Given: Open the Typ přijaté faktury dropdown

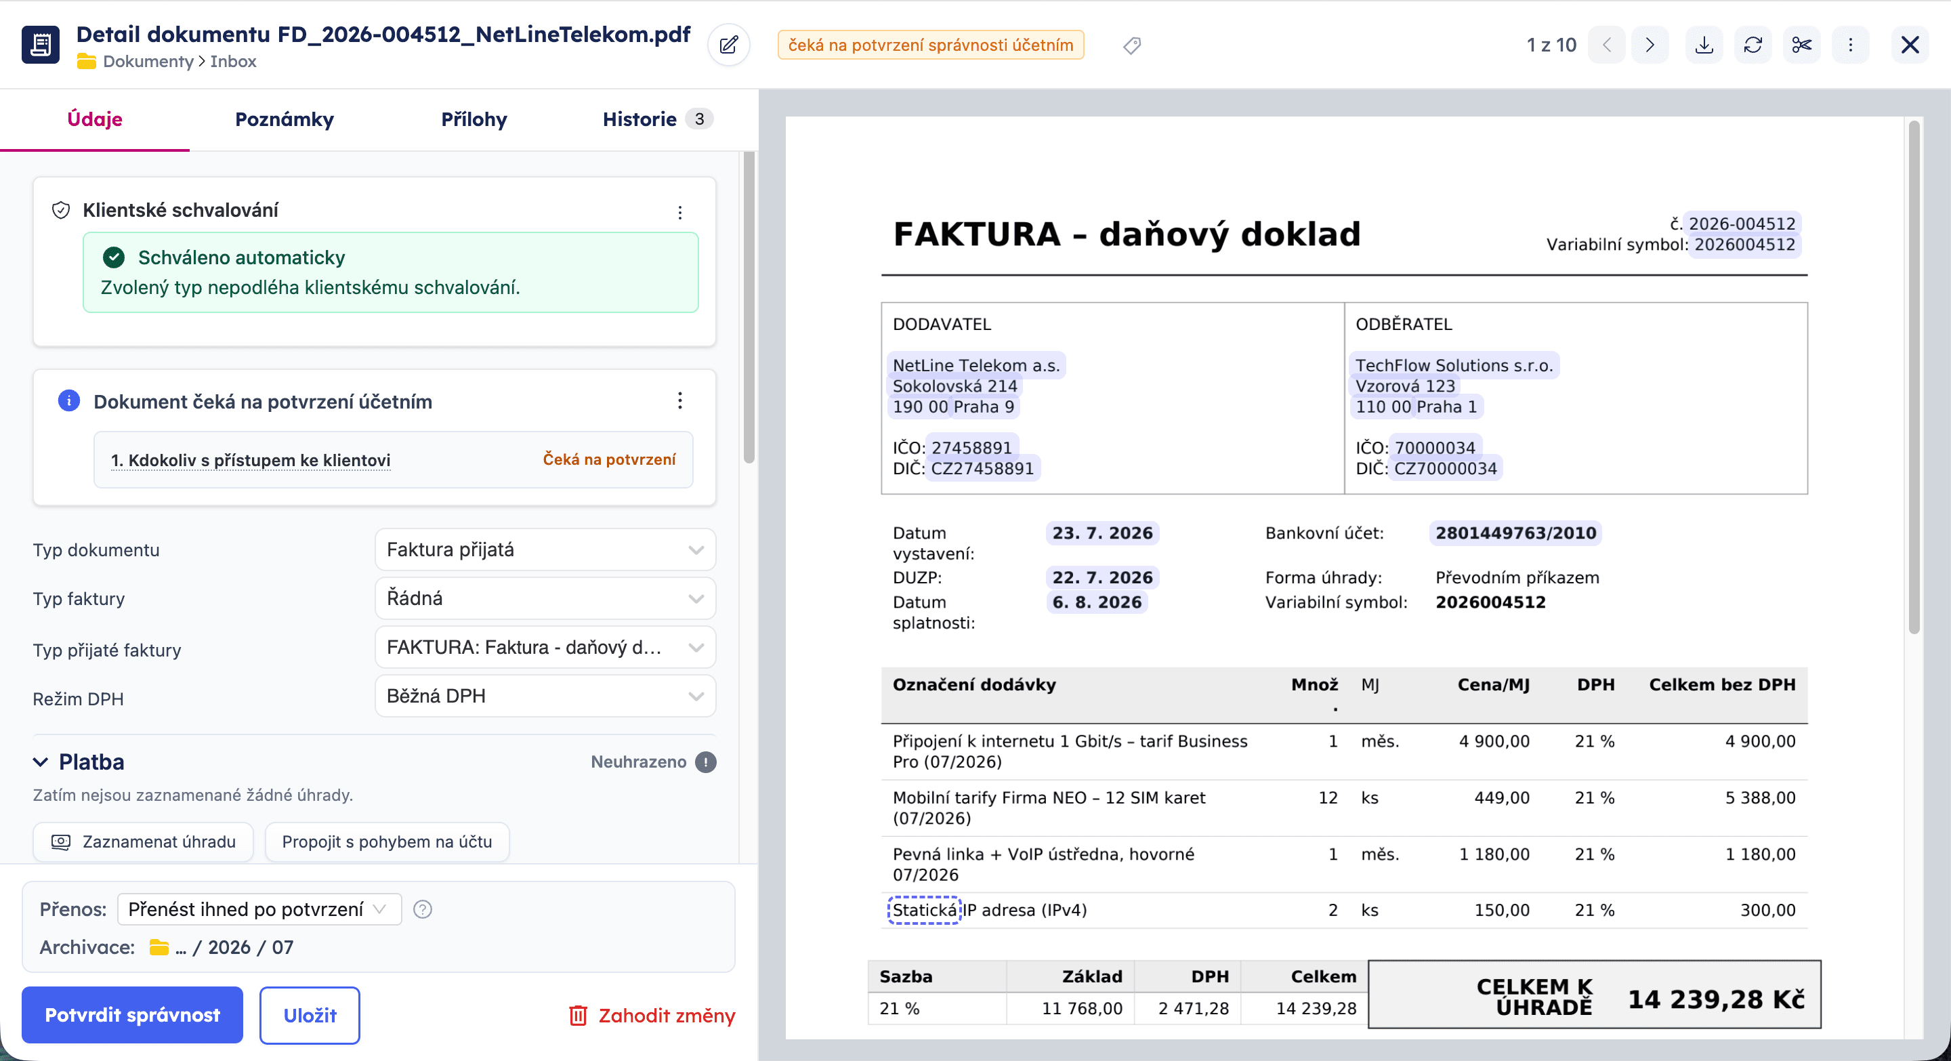Looking at the screenshot, I should coord(545,647).
